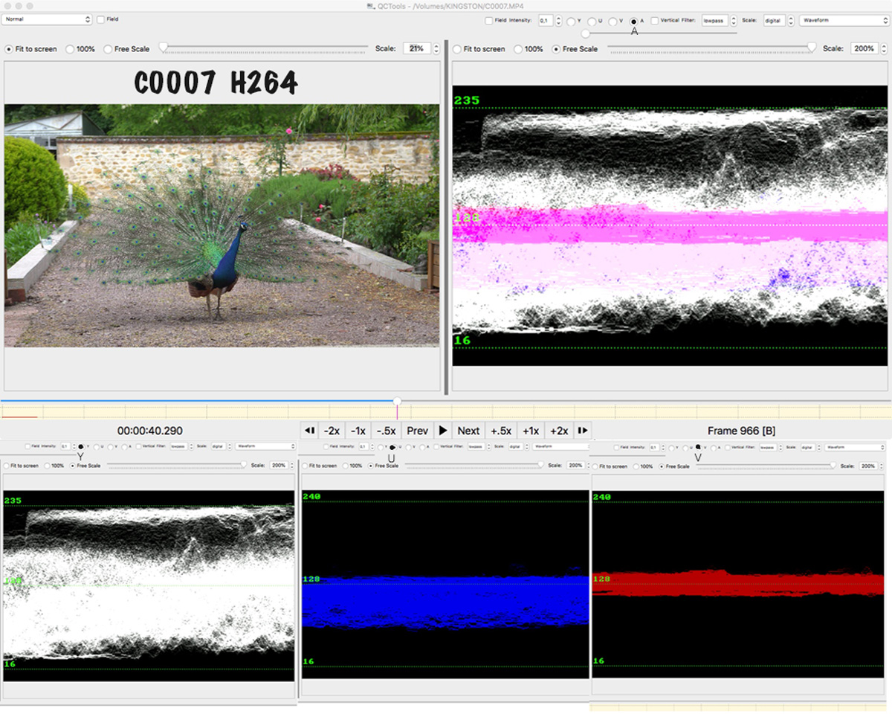Open the Normal filter dropdown above the video
The height and width of the screenshot is (714, 892).
[47, 19]
